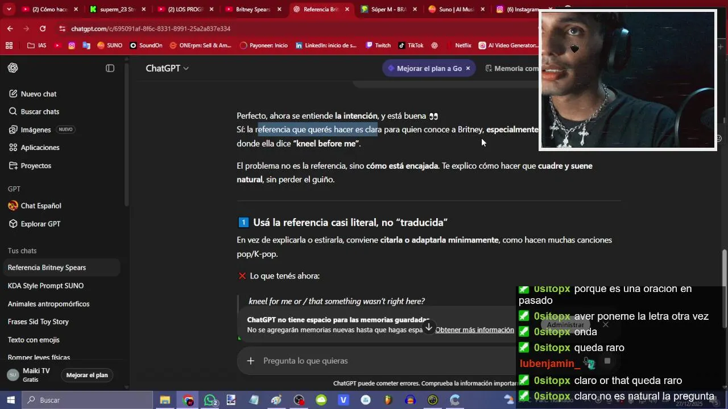This screenshot has height=409, width=728.
Task: Click the Mejorar el plan button
Action: point(87,375)
